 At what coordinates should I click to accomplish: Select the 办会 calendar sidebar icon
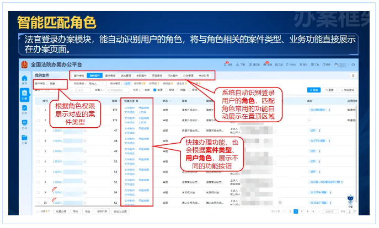click(24, 124)
